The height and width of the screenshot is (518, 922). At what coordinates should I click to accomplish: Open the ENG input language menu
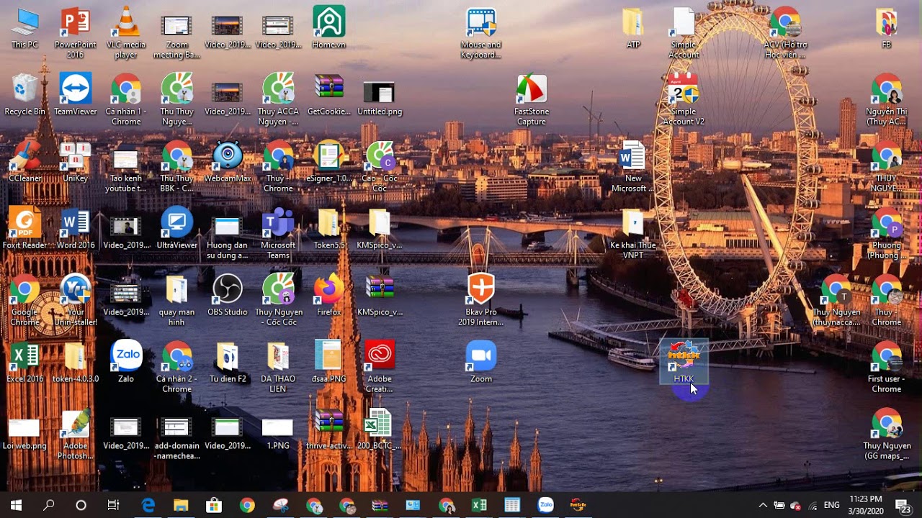click(x=832, y=505)
